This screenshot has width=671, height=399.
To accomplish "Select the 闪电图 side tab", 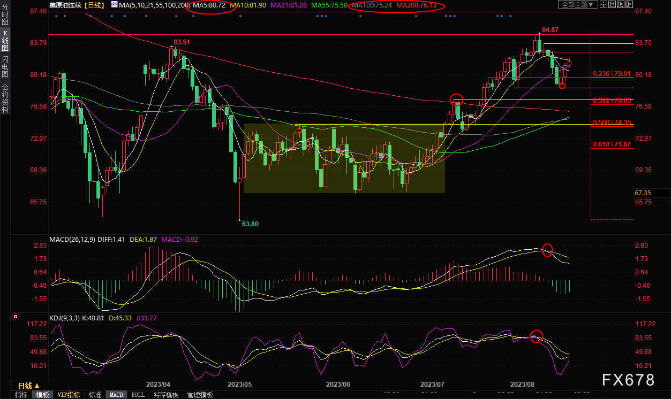I will point(5,67).
